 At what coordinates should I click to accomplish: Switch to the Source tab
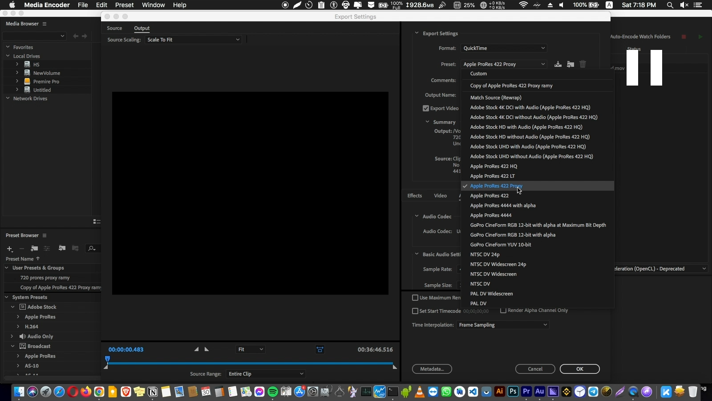click(x=114, y=28)
